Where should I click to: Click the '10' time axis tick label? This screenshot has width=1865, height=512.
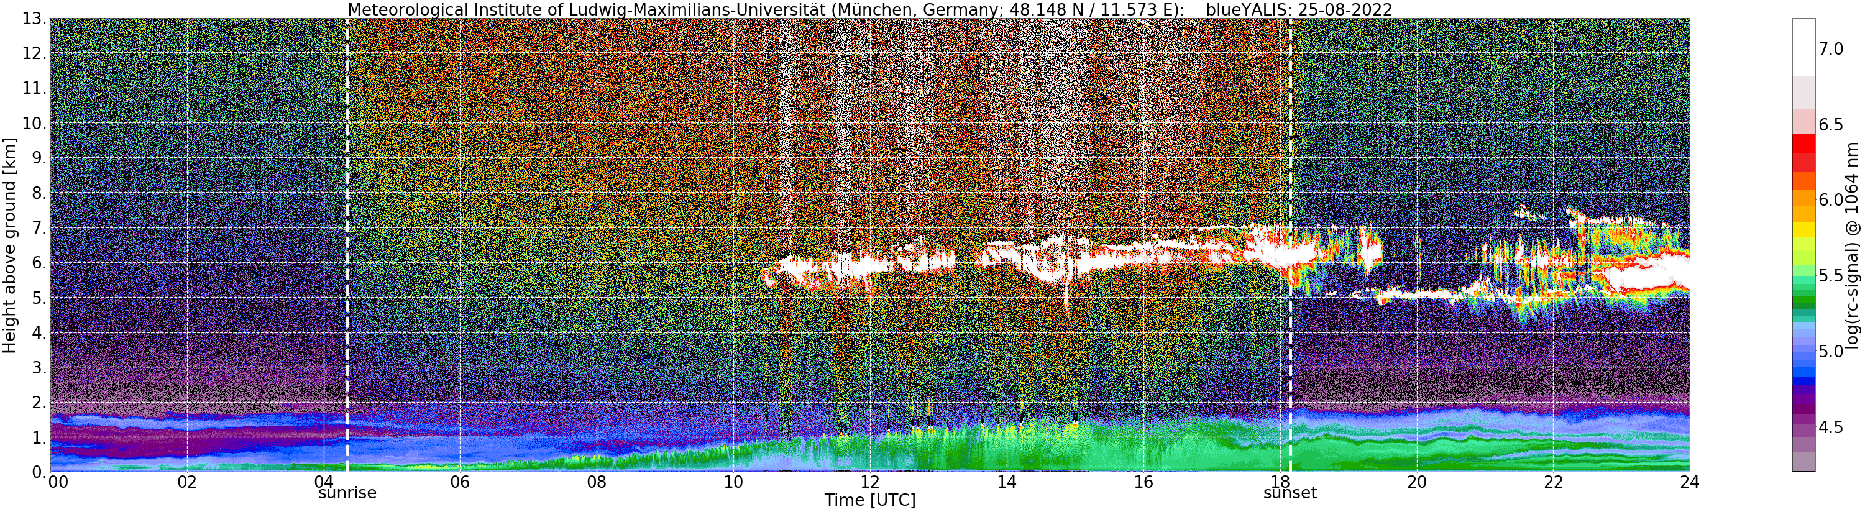coord(733,482)
